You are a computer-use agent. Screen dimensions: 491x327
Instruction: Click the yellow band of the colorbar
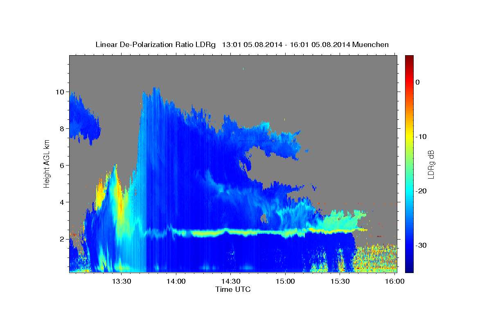tap(409, 137)
